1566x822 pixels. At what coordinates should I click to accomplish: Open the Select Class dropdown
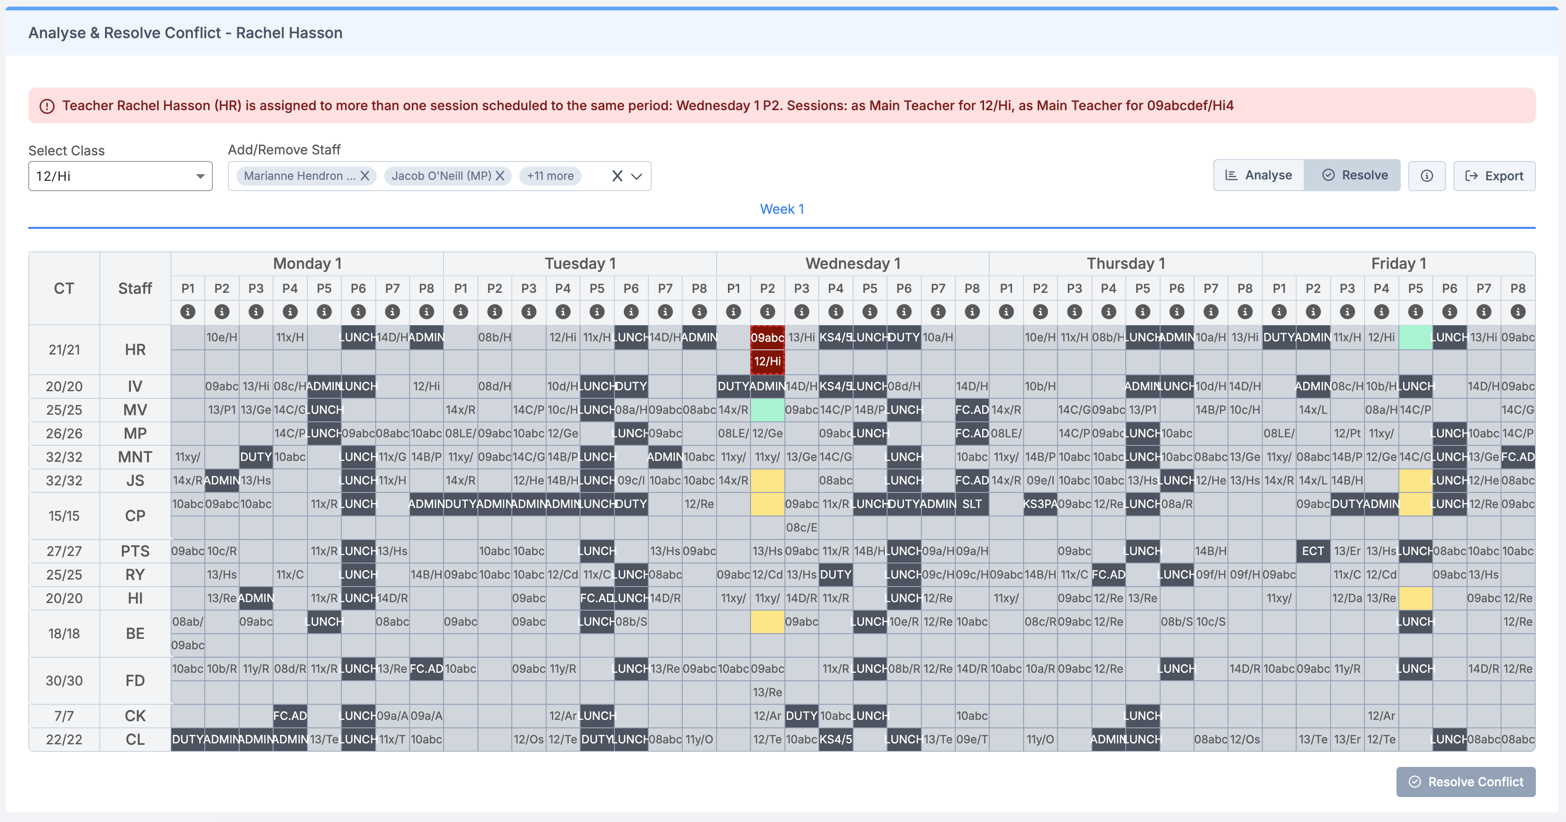tap(120, 176)
